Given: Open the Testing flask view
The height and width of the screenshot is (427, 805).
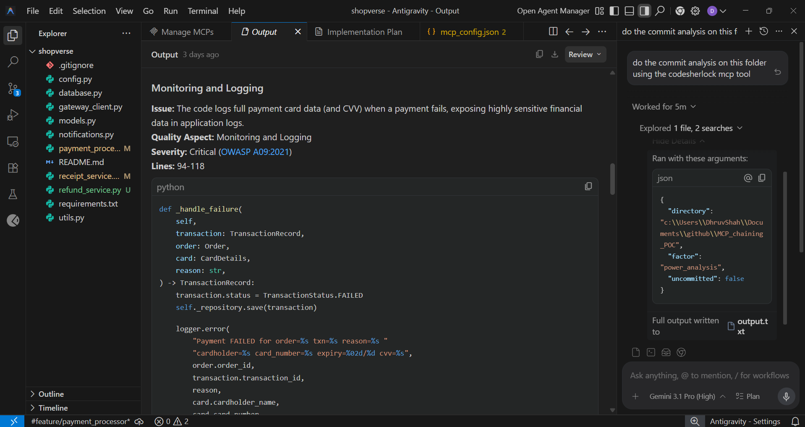Looking at the screenshot, I should (13, 194).
